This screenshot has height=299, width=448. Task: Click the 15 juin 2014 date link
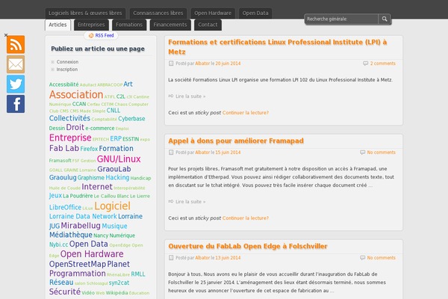click(228, 152)
